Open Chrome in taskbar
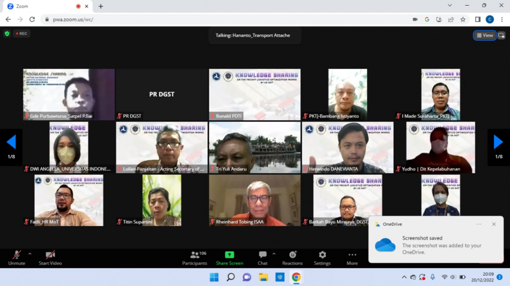This screenshot has height=286, width=510. point(296,277)
